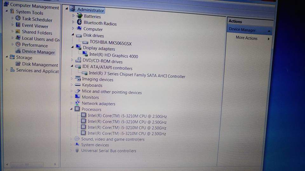The image size is (305, 171).
Task: Click the Bluetooth Radios icon
Action: [x=79, y=22]
